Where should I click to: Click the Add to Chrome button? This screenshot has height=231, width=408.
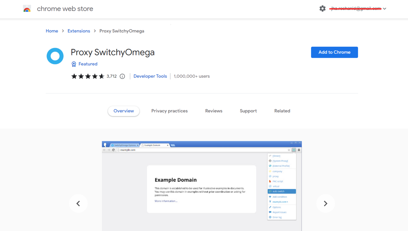tap(334, 52)
